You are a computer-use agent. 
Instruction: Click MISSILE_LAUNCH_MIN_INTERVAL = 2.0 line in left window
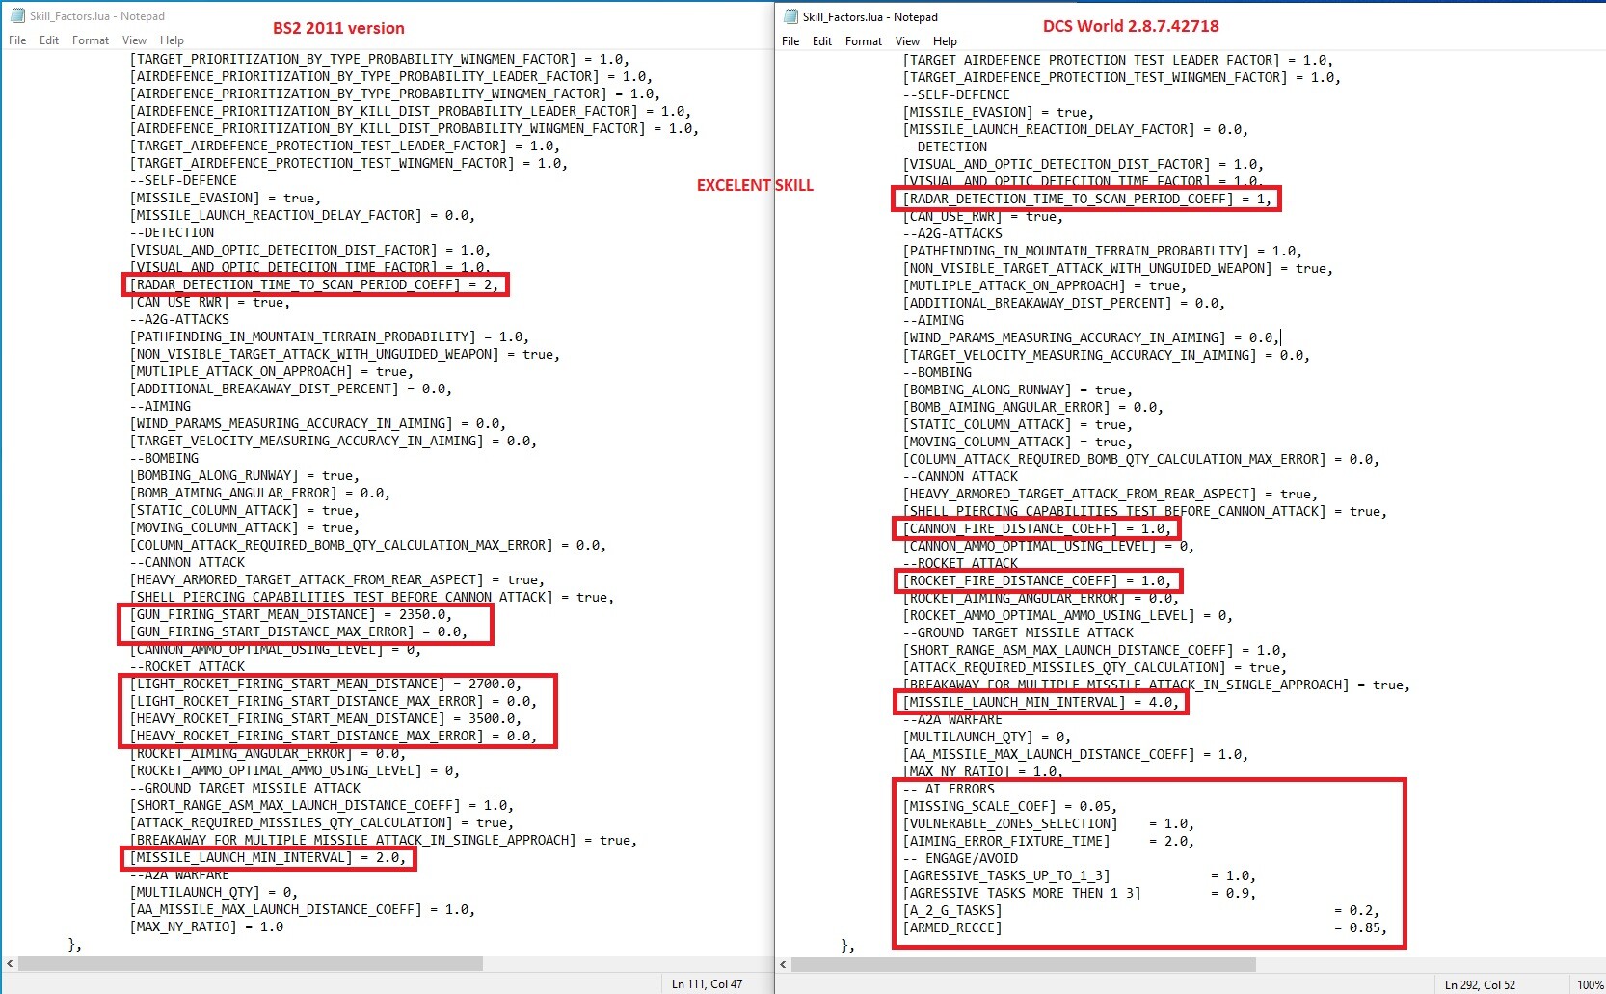268,857
